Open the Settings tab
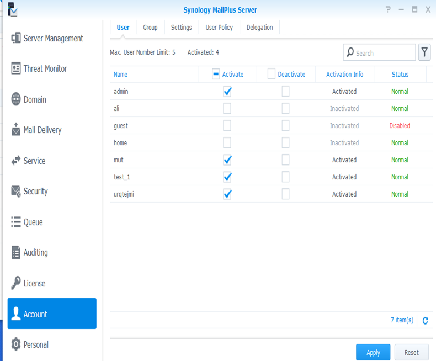 tap(181, 27)
